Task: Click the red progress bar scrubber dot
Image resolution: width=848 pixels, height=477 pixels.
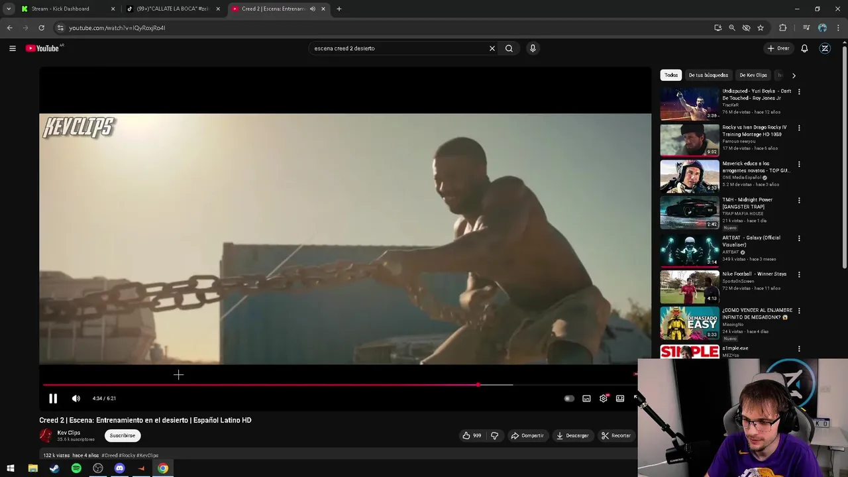Action: (x=478, y=384)
